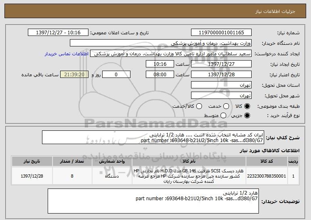Image resolution: width=311 pixels, height=220 pixels.
Task: Click remaining time countdown 21:39:20
Action: (x=74, y=75)
